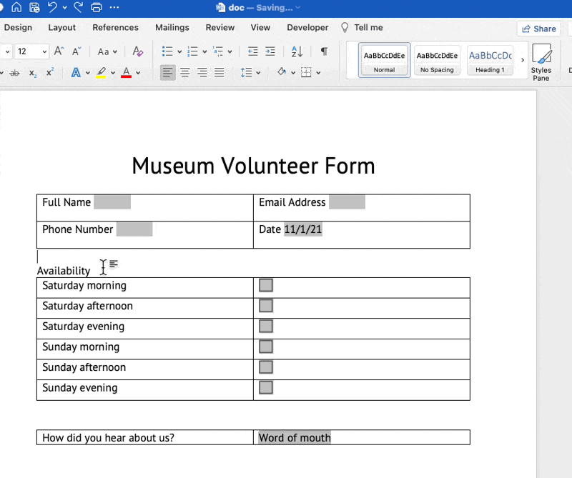Switch to the Mailings ribbon tab
The height and width of the screenshot is (478, 572).
pos(172,27)
